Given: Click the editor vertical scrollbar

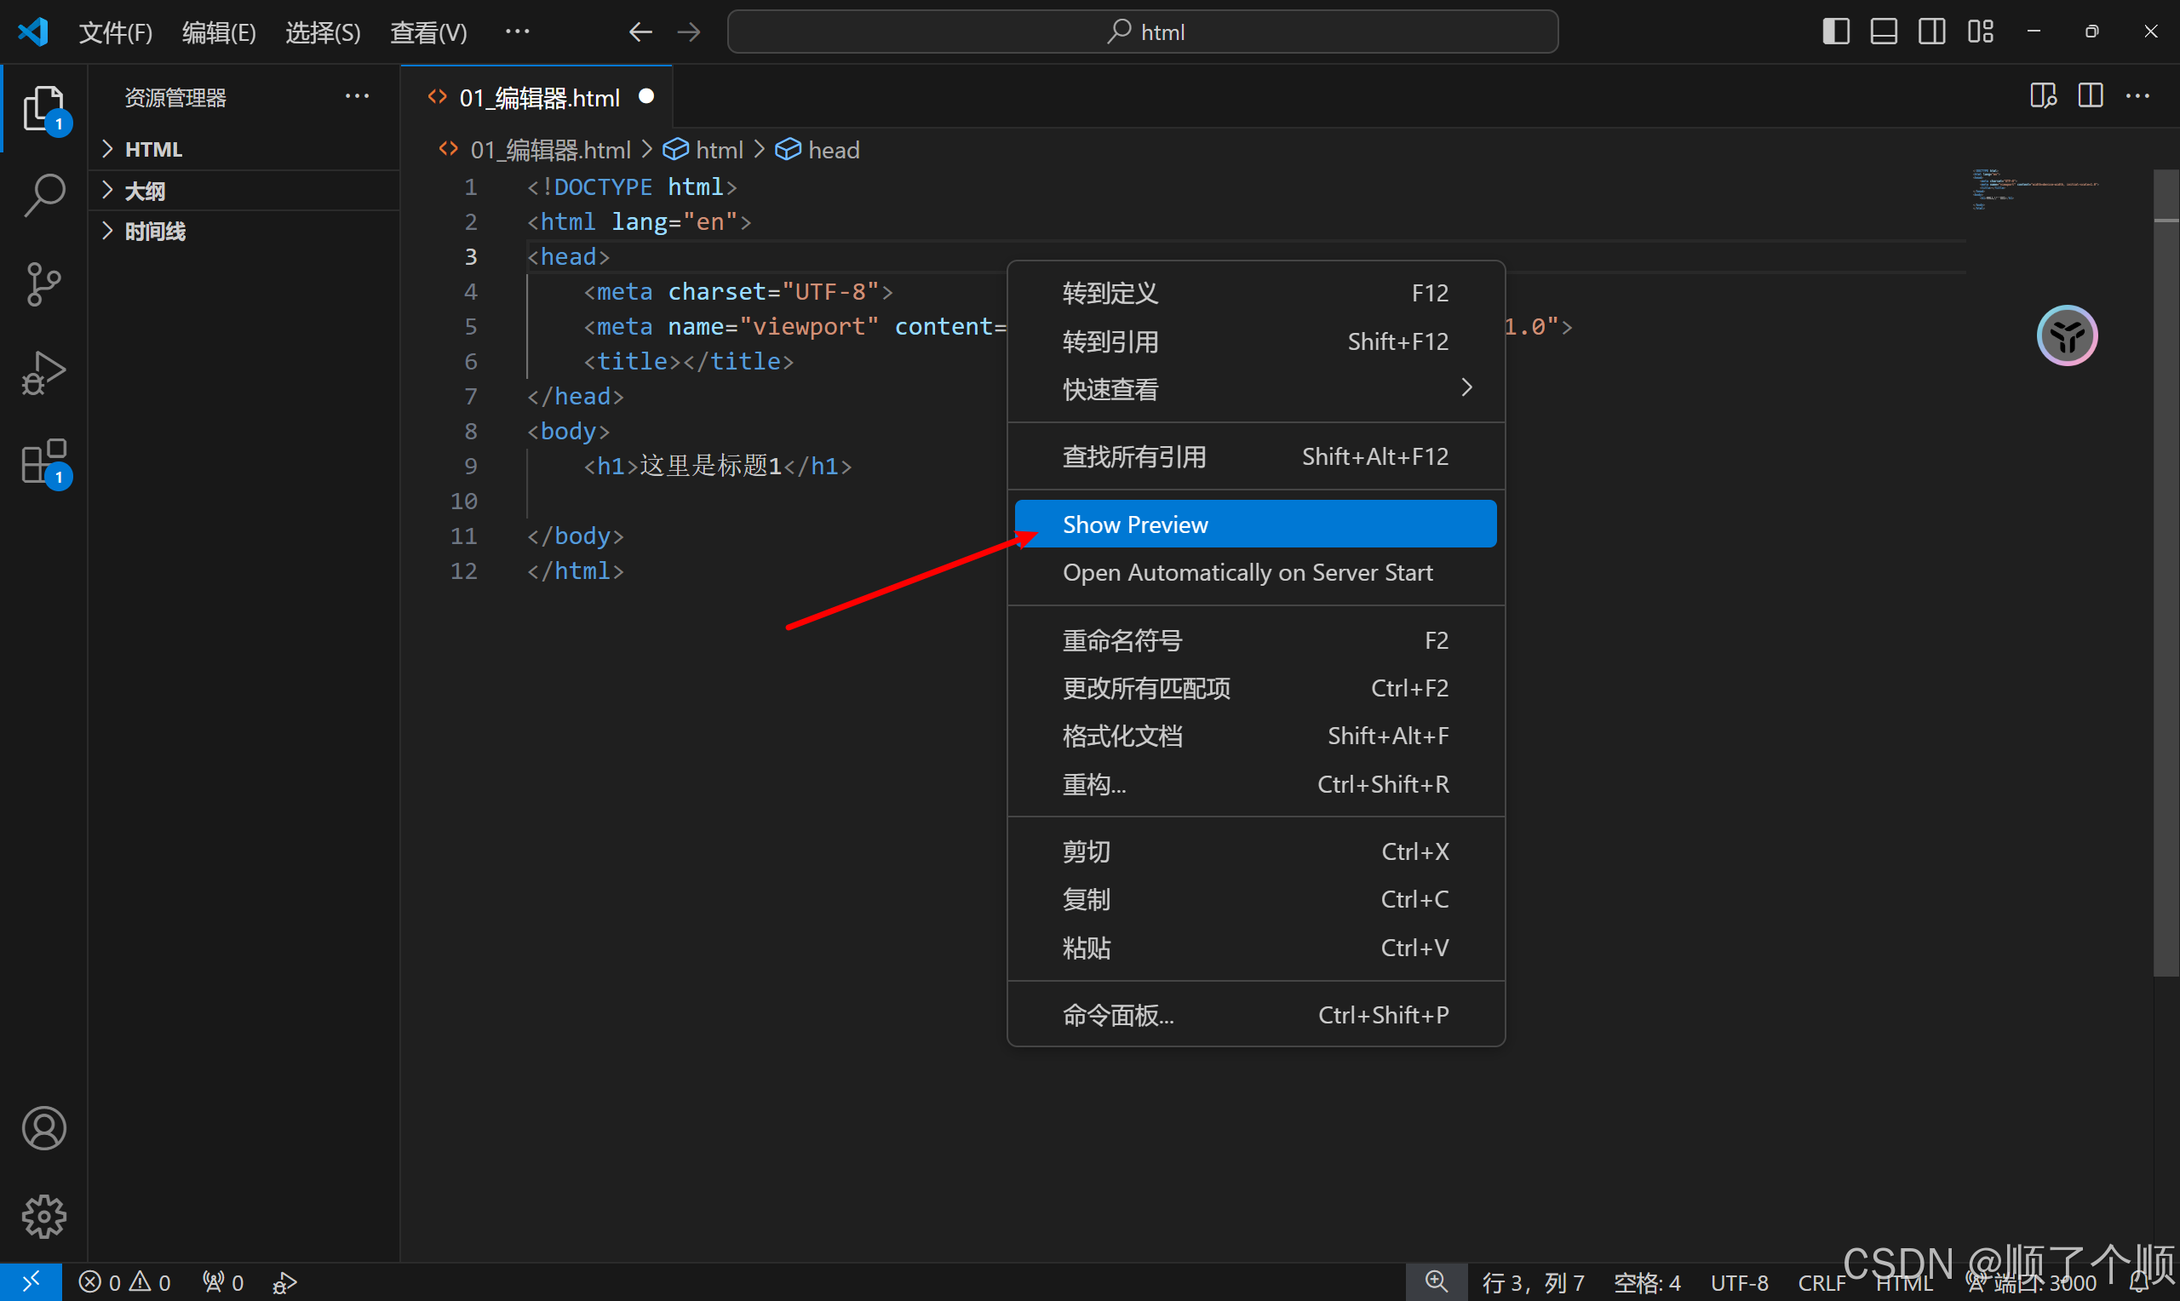Looking at the screenshot, I should (x=2166, y=571).
